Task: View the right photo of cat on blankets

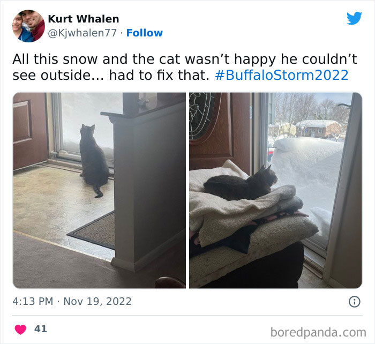Action: click(275, 190)
